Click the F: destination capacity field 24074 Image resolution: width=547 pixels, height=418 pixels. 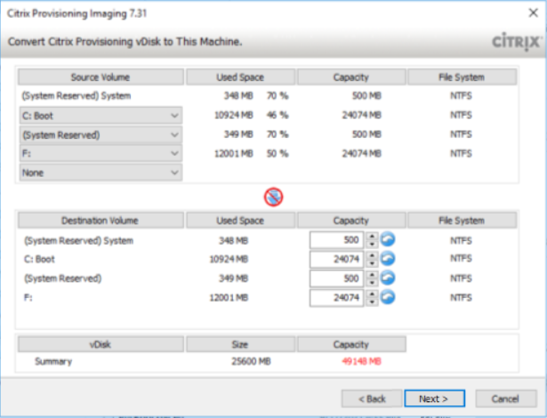[x=336, y=298]
